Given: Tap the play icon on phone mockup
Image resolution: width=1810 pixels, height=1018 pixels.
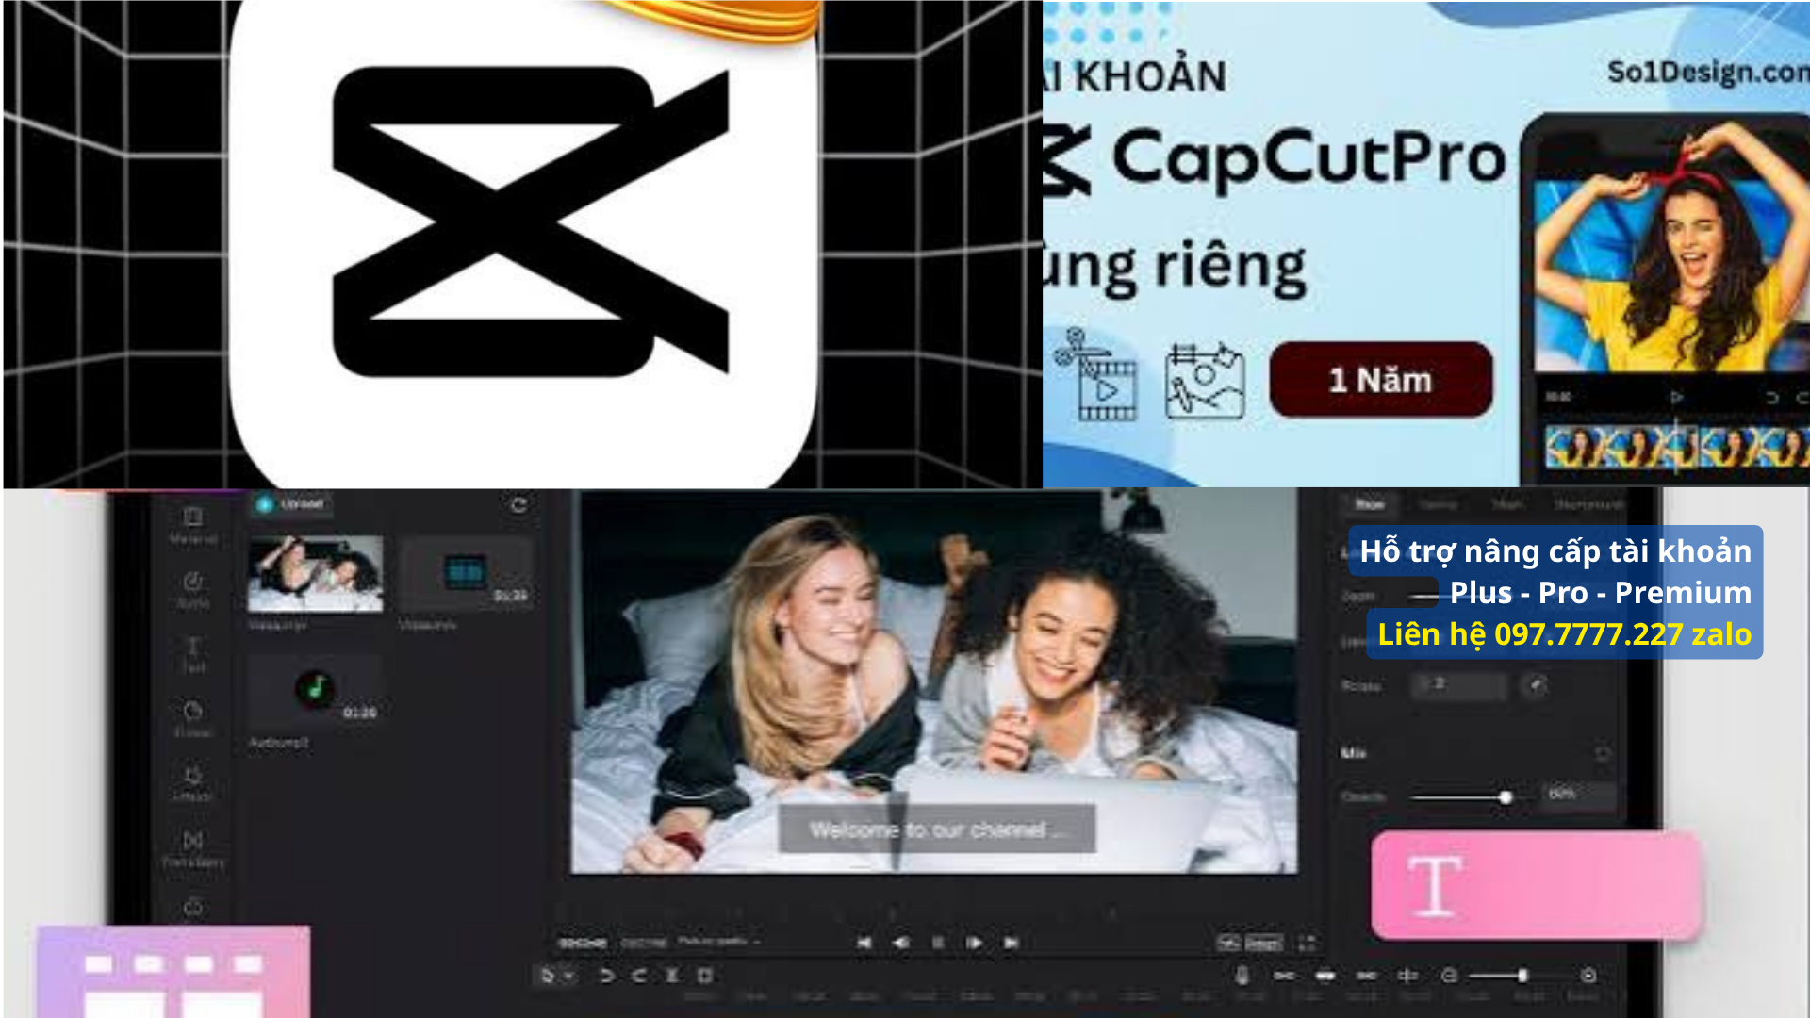Looking at the screenshot, I should 1677,398.
